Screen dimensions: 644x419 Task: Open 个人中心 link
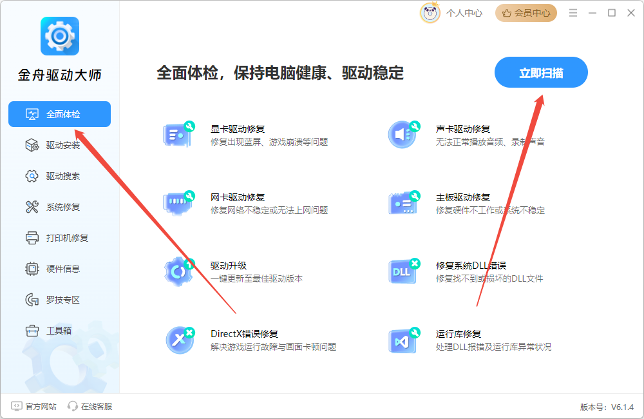coord(464,13)
